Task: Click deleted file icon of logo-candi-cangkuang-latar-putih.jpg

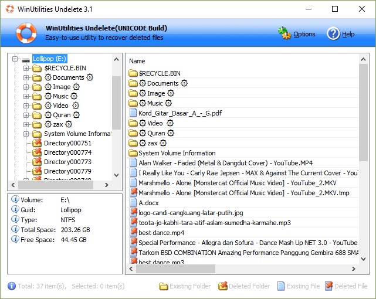Action: coord(133,212)
